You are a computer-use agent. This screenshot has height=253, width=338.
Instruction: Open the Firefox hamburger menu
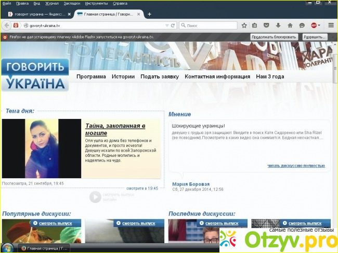tap(331, 25)
